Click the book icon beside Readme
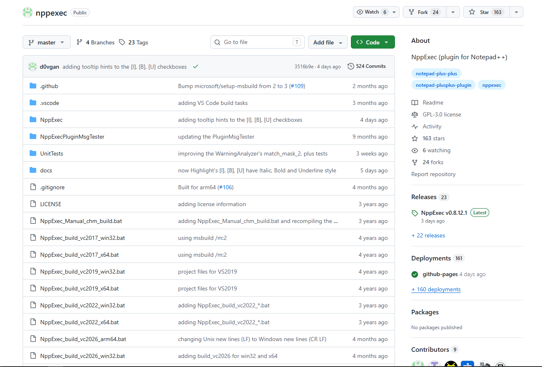Image resolution: width=542 pixels, height=367 pixels. (415, 102)
